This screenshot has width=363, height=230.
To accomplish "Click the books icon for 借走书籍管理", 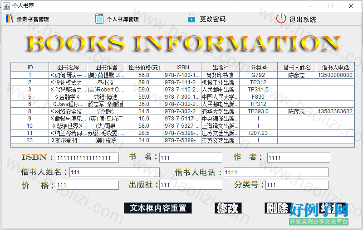I will tap(10, 19).
